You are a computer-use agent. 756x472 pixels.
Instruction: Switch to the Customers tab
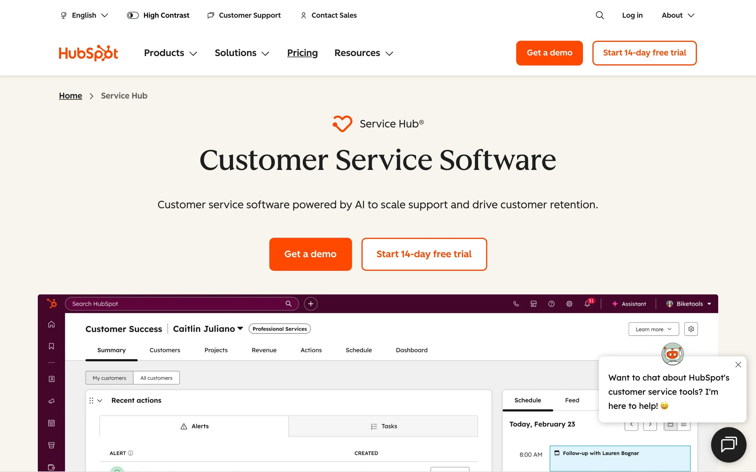(x=164, y=350)
